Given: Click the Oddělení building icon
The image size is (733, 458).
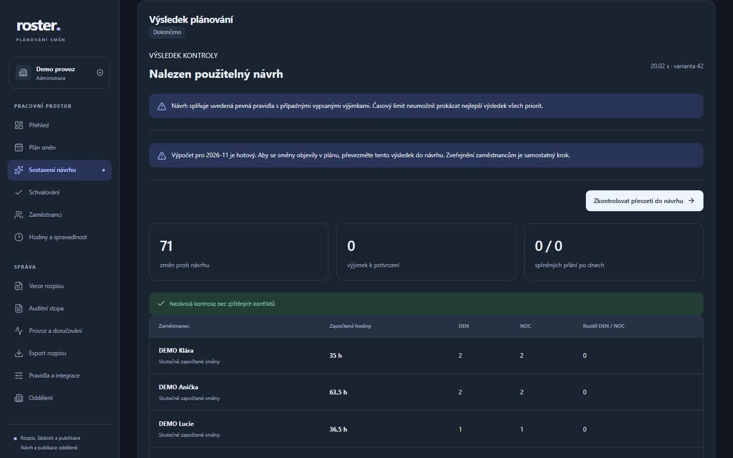Looking at the screenshot, I should coord(19,398).
